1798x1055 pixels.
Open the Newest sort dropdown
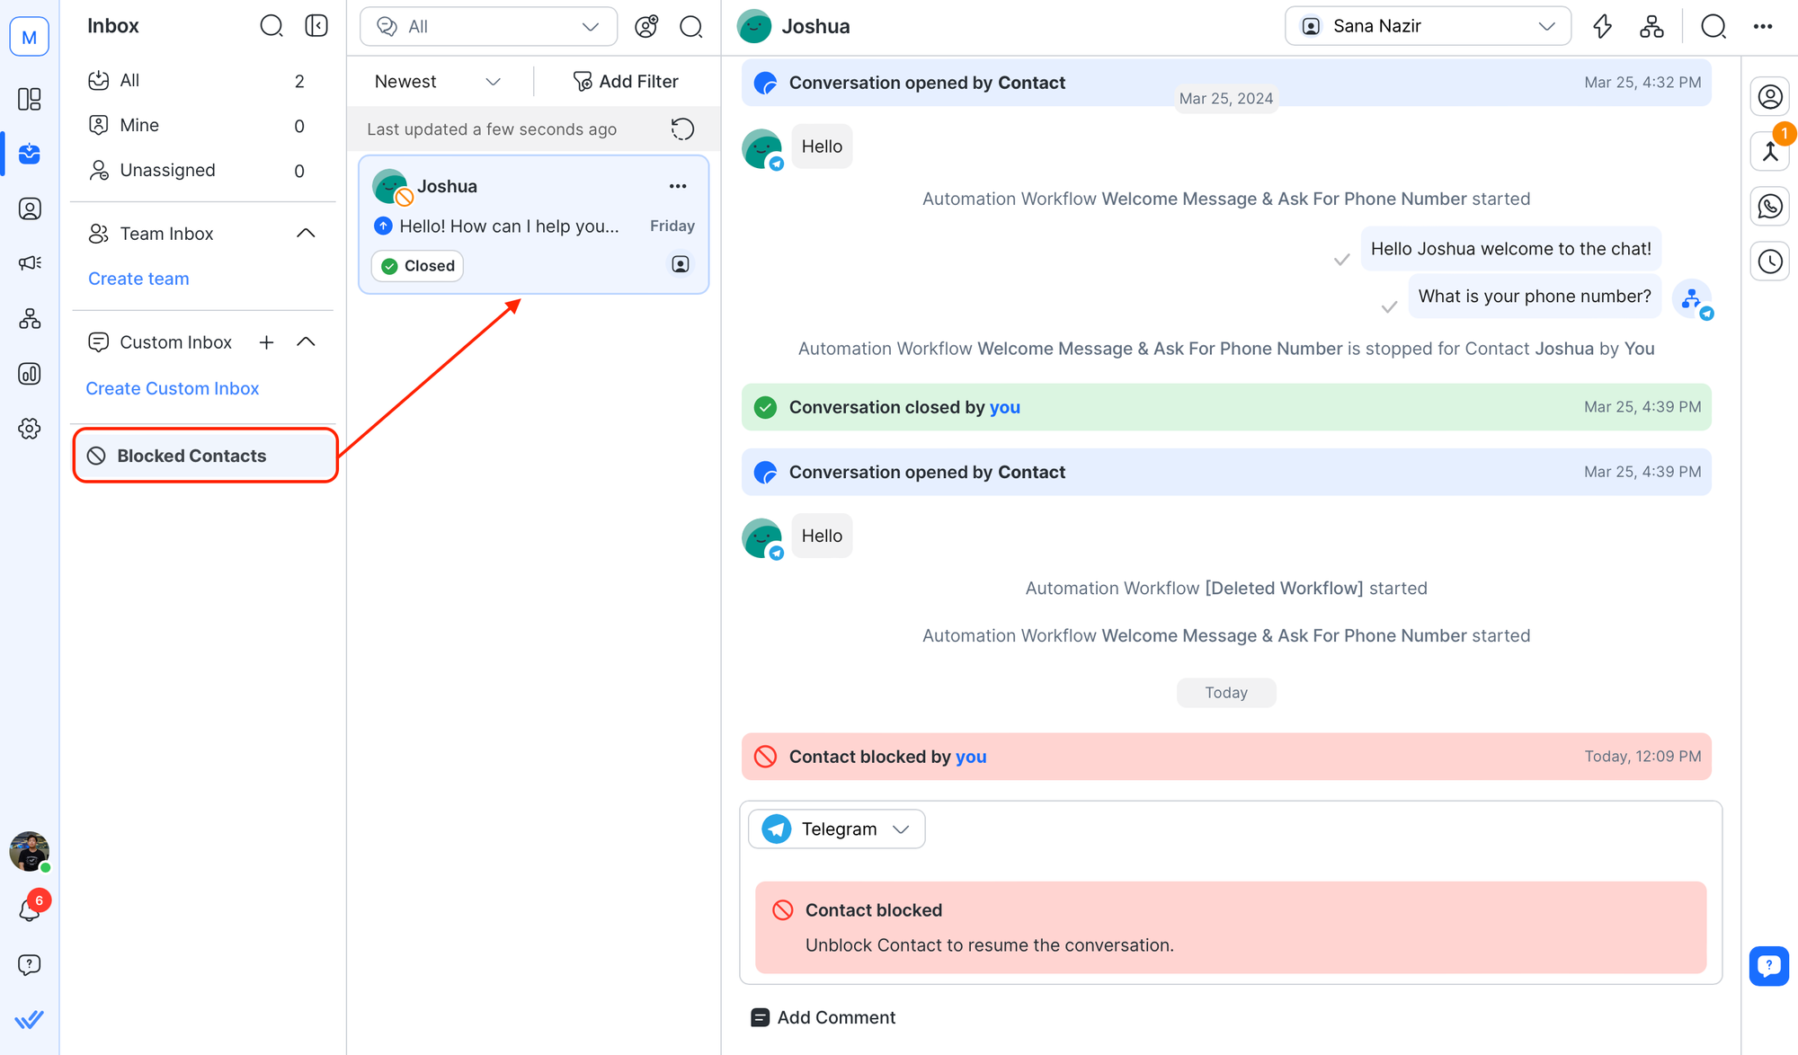tap(437, 82)
